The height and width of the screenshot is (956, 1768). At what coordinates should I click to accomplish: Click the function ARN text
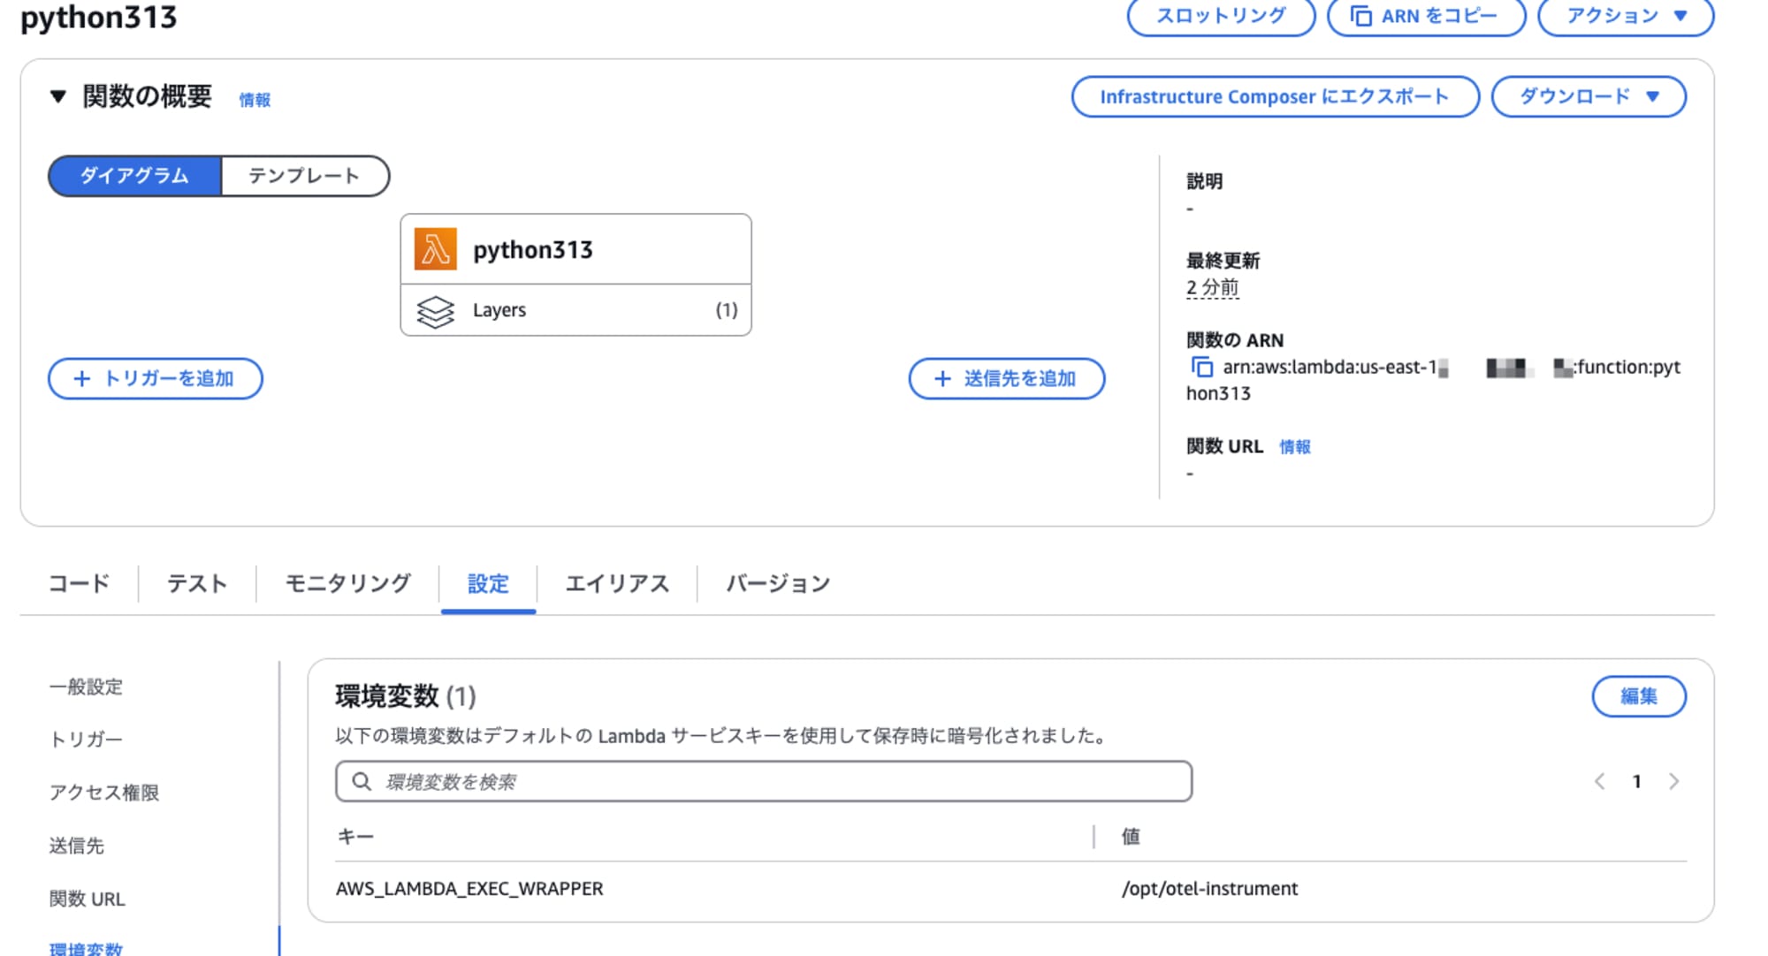pyautogui.click(x=1434, y=380)
